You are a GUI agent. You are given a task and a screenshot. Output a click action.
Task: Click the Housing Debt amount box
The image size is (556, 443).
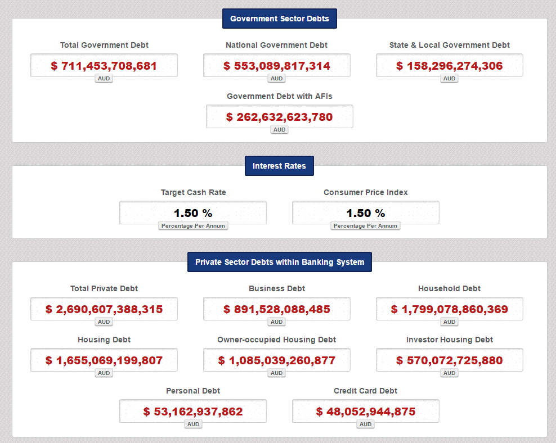[x=104, y=360]
